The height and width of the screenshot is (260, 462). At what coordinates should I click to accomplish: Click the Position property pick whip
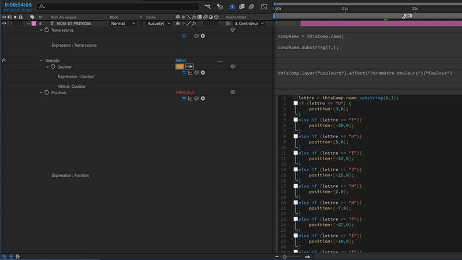coord(233,92)
